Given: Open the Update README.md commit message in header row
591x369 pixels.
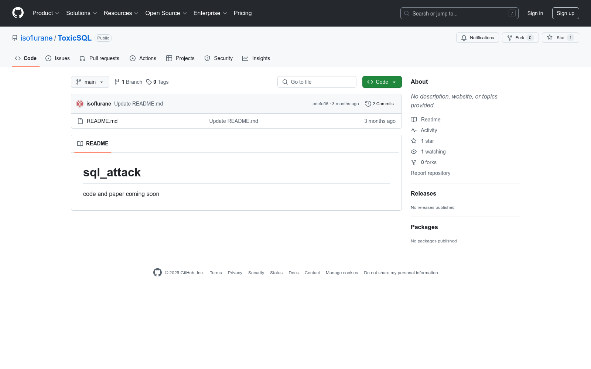Looking at the screenshot, I should click(139, 104).
